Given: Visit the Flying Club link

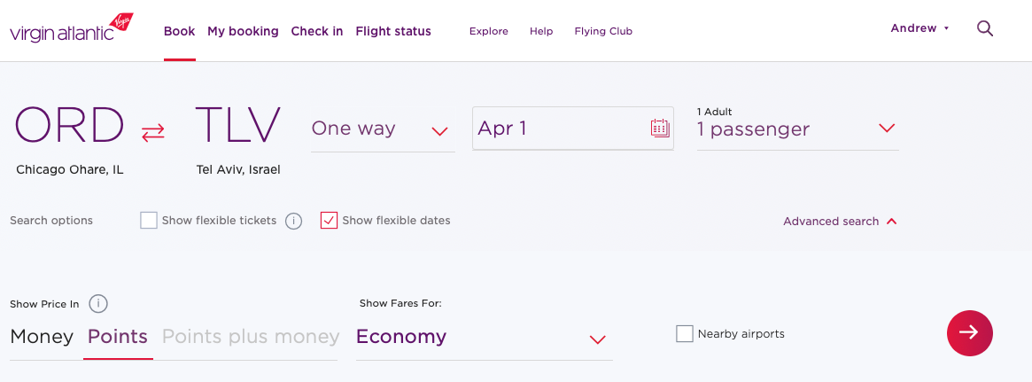Looking at the screenshot, I should pos(603,31).
